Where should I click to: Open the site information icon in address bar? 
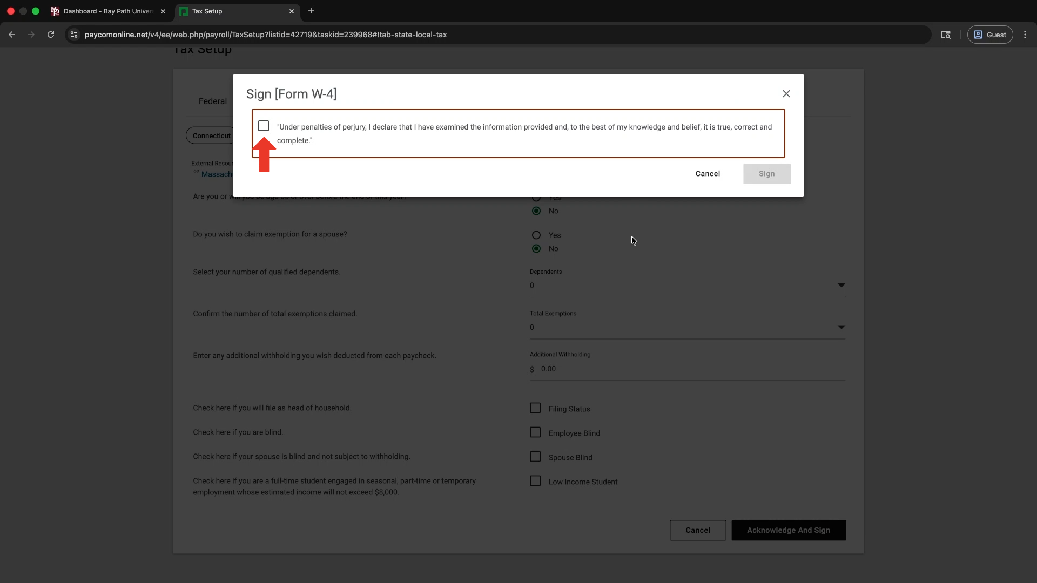[74, 35]
